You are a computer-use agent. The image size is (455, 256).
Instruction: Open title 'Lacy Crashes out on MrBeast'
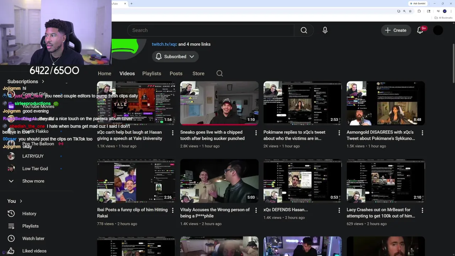(381, 213)
